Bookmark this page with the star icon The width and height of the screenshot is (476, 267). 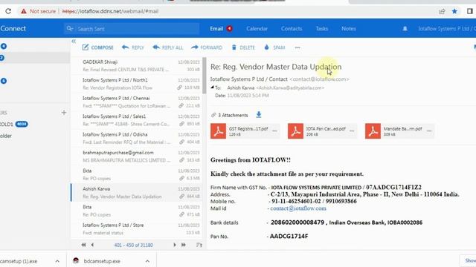pos(454,11)
